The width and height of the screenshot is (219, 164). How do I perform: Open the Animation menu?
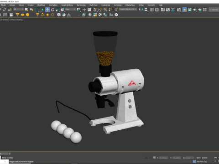(53, 5)
